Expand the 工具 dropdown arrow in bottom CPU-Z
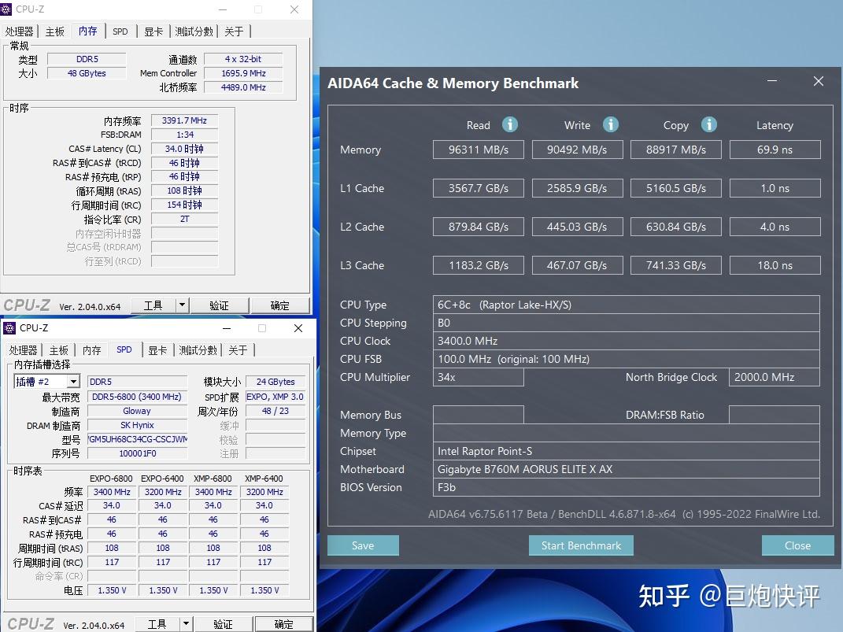Viewport: 843px width, 632px height. (x=186, y=624)
